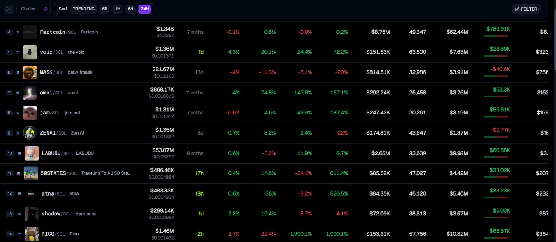This screenshot has height=242, width=556.
Task: Click the RICO token image
Action: 32,234
